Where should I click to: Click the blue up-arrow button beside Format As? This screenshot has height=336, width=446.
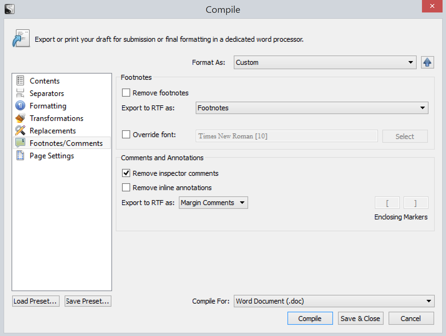(x=427, y=62)
